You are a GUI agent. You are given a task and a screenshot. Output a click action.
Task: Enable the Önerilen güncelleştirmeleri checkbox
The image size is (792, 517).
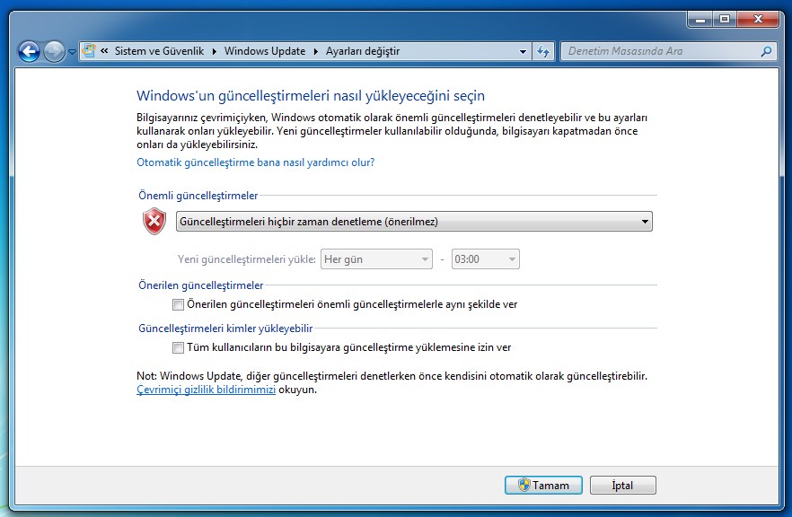pos(178,304)
